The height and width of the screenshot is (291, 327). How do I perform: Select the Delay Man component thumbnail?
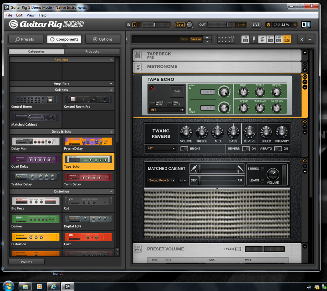(36, 142)
